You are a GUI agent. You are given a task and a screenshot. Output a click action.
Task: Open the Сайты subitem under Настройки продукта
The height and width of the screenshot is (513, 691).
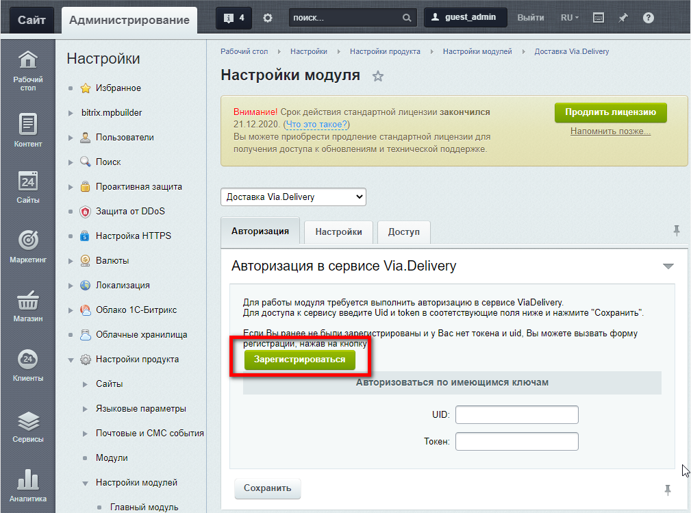pos(110,384)
